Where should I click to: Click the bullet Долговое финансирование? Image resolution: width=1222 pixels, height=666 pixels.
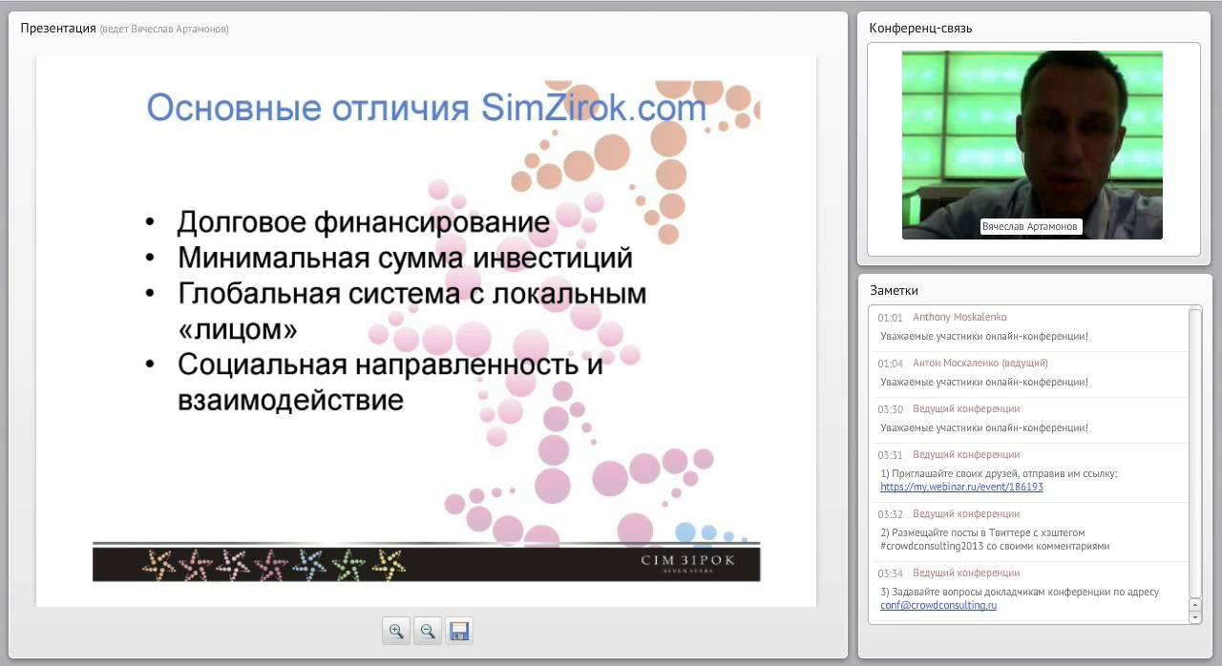pos(364,223)
